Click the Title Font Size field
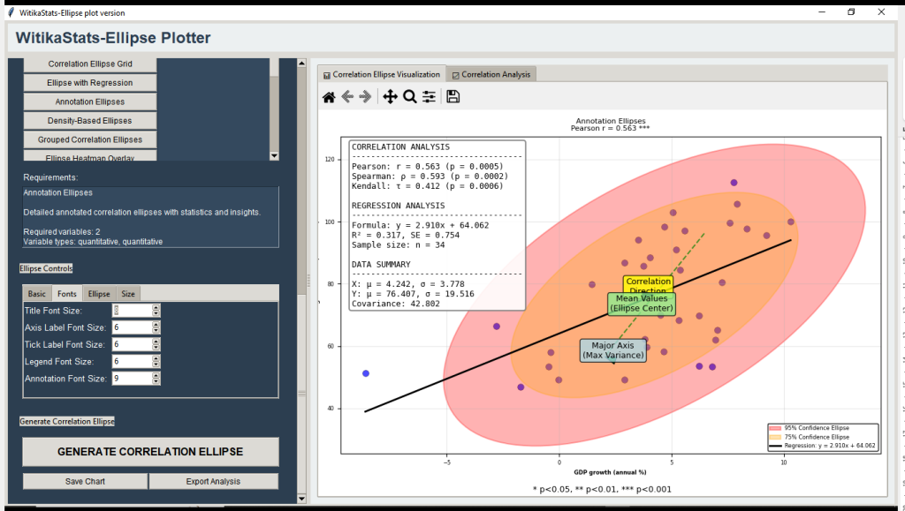 [133, 311]
